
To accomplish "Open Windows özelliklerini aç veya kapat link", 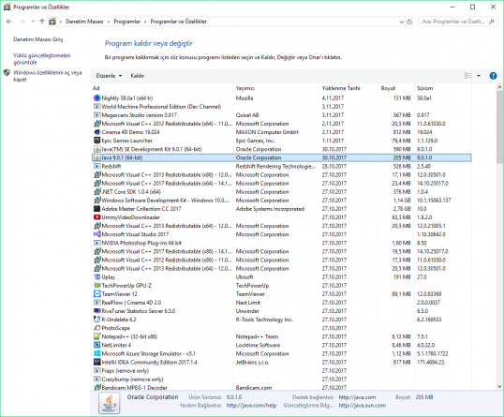I will coord(48,76).
